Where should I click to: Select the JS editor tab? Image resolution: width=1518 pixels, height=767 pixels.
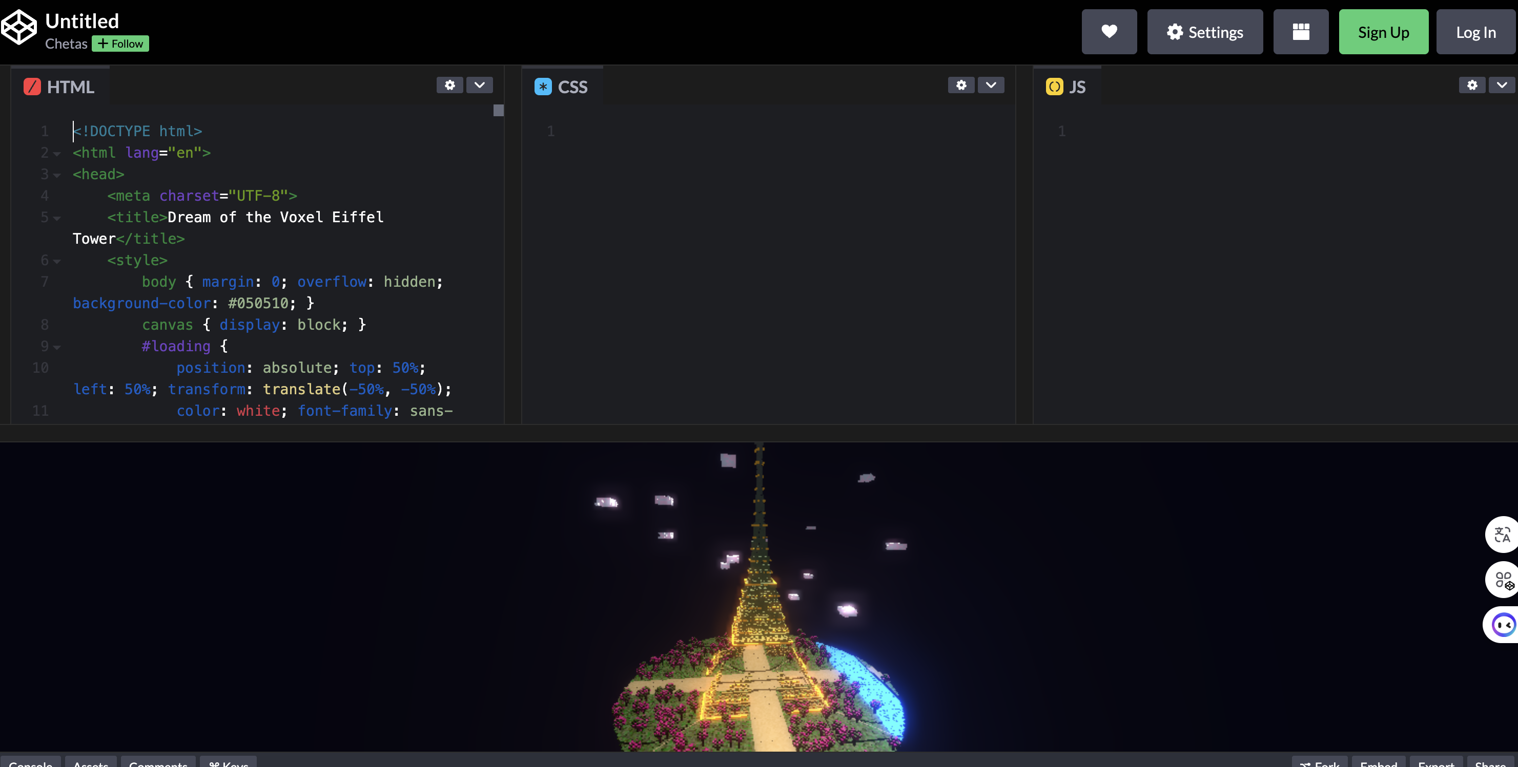click(1066, 87)
